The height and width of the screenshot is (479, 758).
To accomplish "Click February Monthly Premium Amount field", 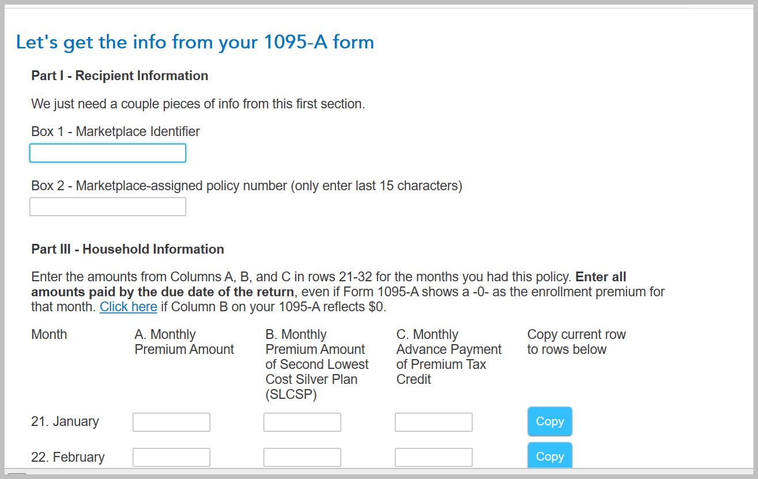I will pos(171,457).
